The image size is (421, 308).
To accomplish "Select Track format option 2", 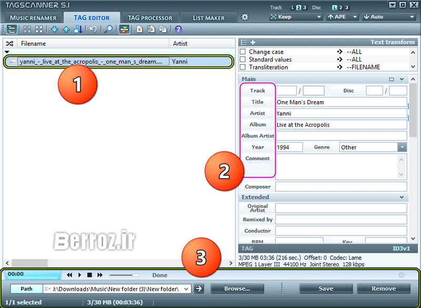I will pos(298,8).
